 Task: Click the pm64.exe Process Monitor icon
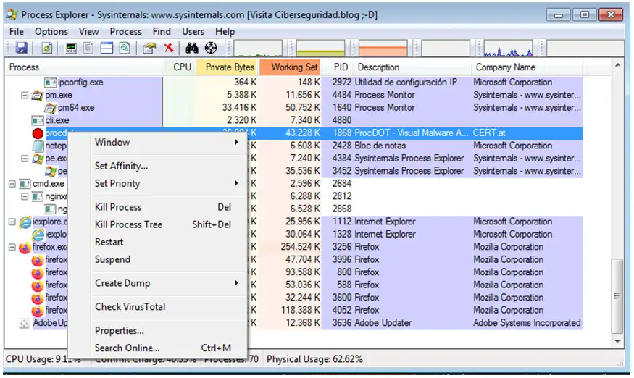pos(50,108)
